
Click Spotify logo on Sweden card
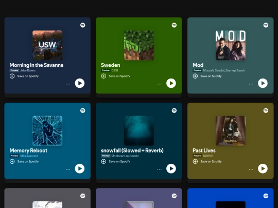(174, 25)
